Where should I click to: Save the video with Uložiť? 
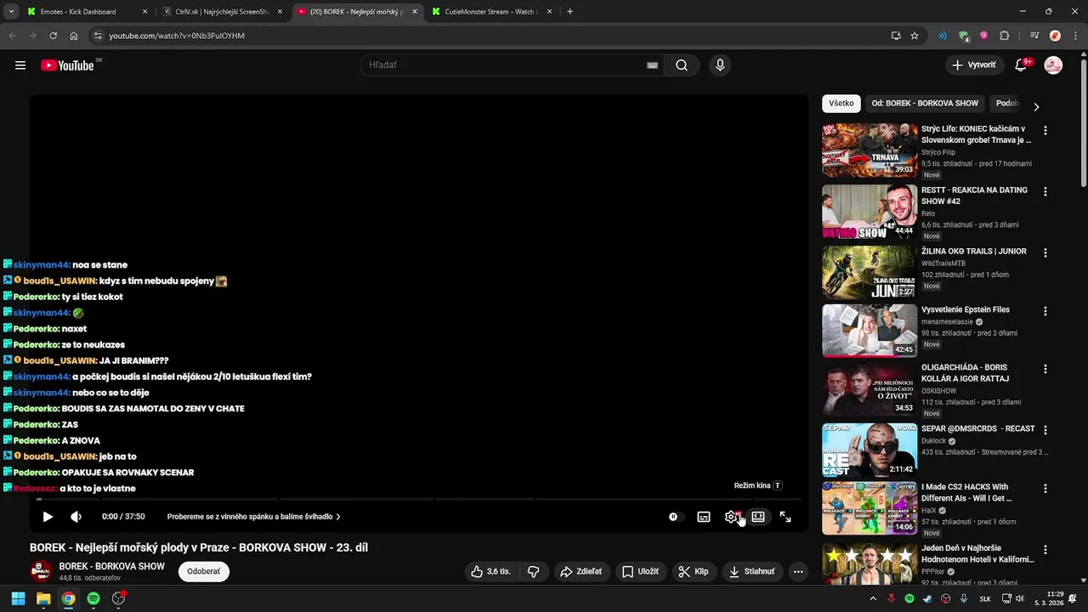[640, 572]
